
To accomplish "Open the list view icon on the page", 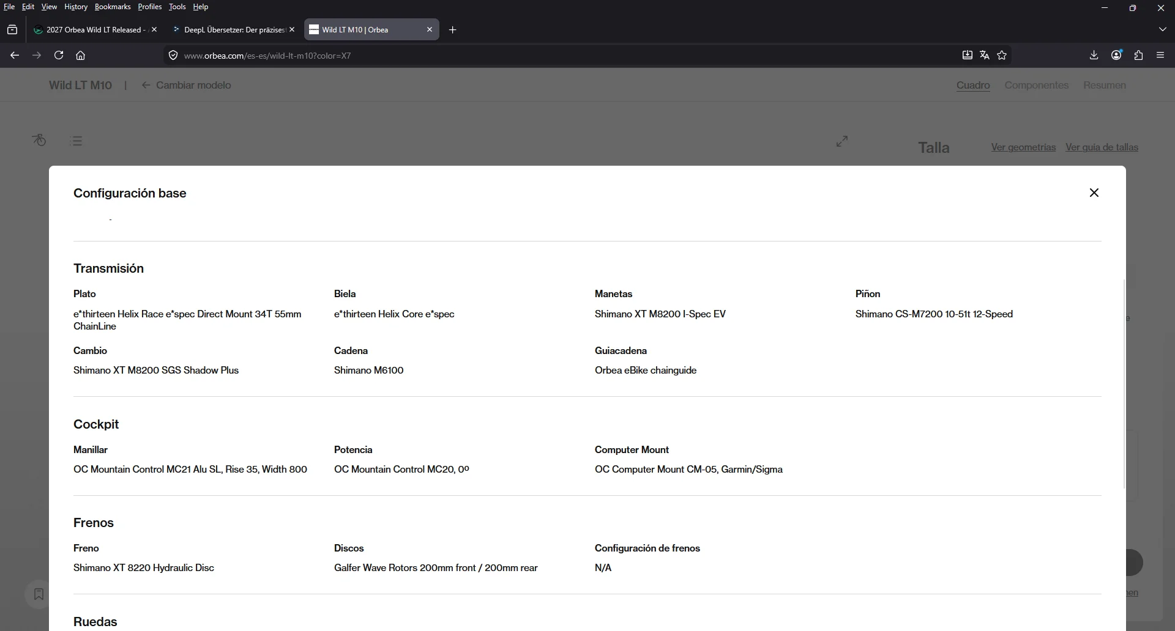I will (77, 141).
